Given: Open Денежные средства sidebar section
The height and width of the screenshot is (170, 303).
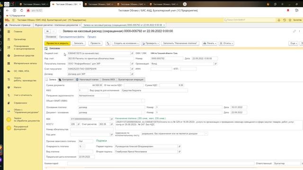Looking at the screenshot, I should click(x=24, y=56).
